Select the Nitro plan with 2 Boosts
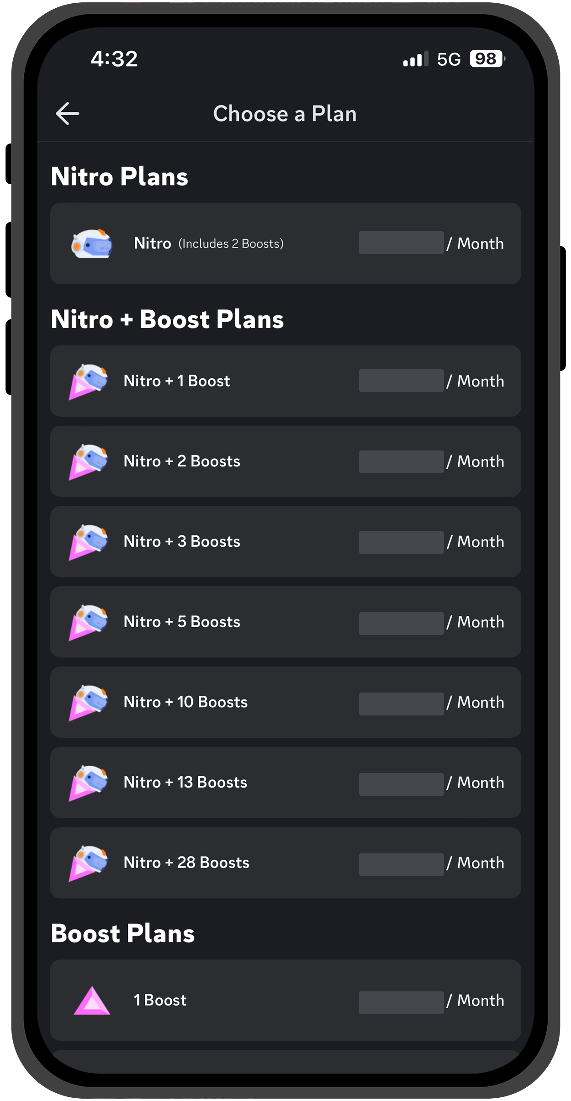 [285, 244]
